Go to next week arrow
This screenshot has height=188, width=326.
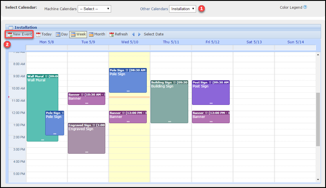[139, 34]
